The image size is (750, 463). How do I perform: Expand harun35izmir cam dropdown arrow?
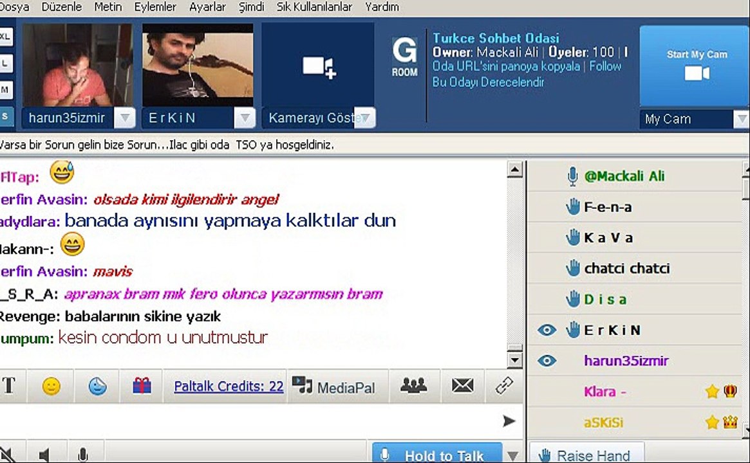click(124, 118)
